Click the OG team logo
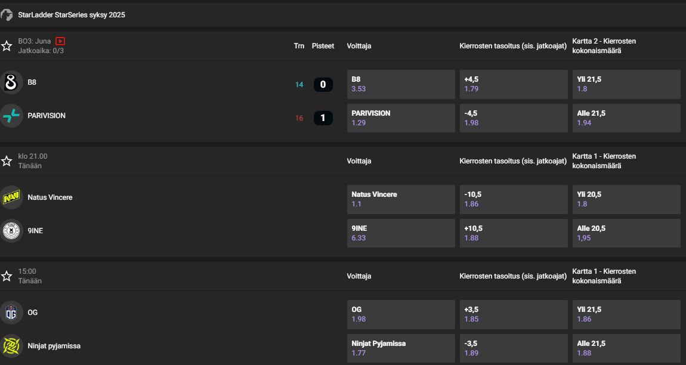 coord(11,313)
